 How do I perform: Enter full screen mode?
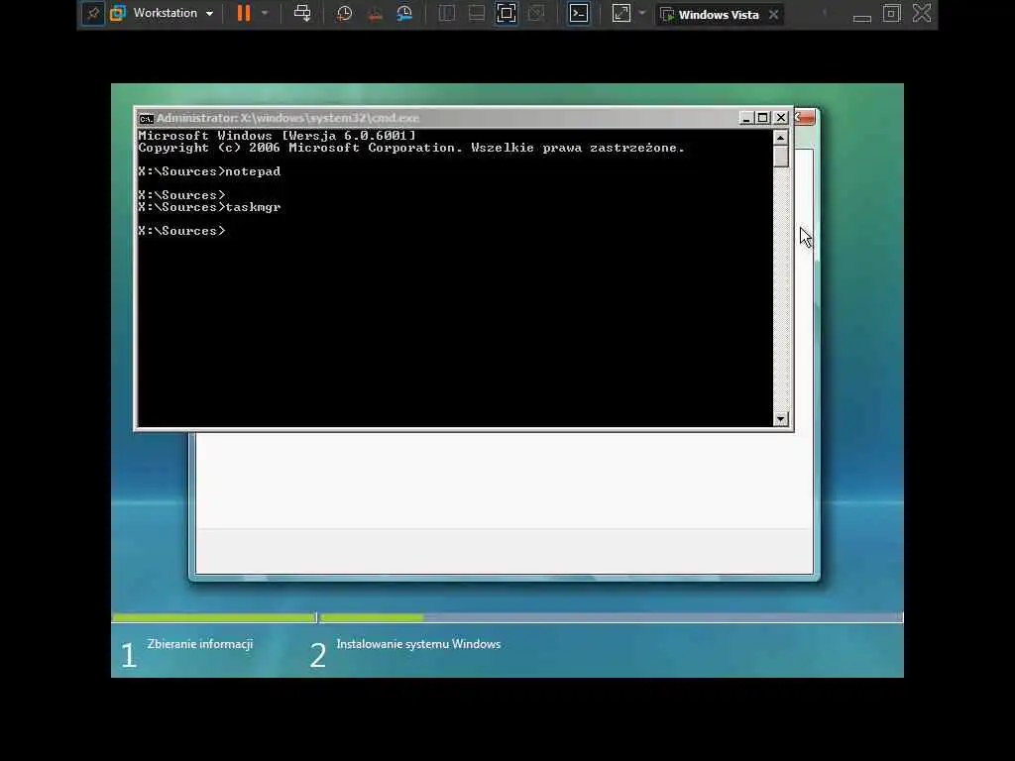507,14
